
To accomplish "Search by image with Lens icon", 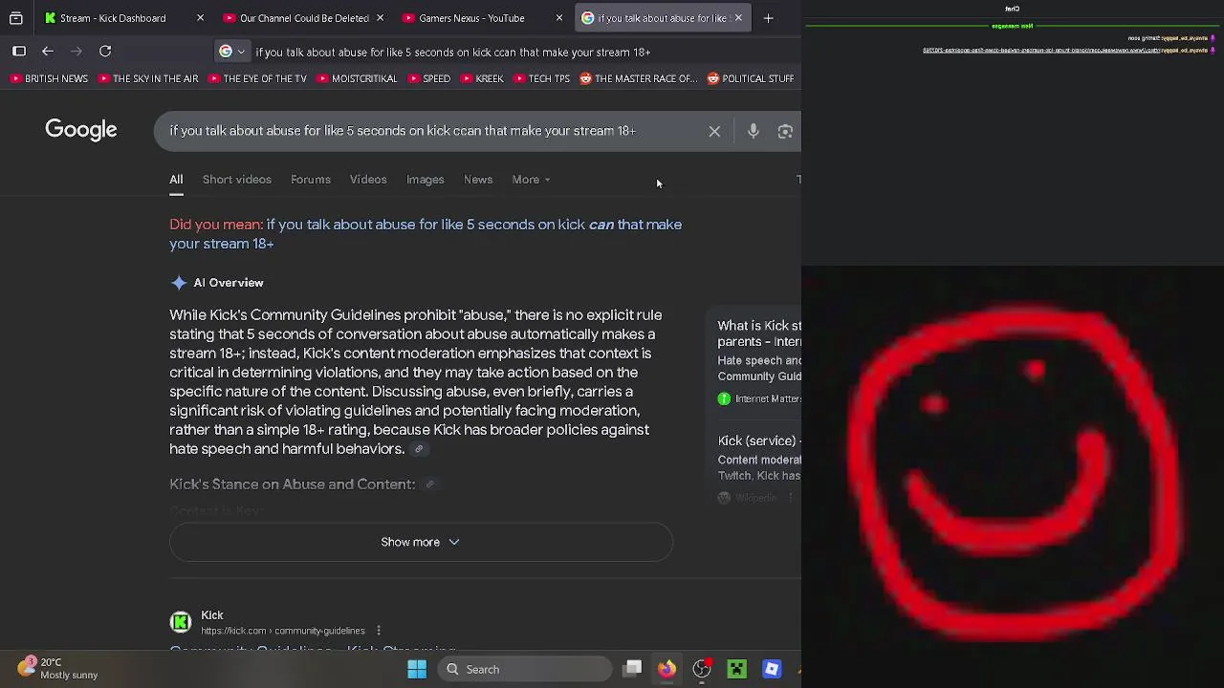I will click(785, 132).
